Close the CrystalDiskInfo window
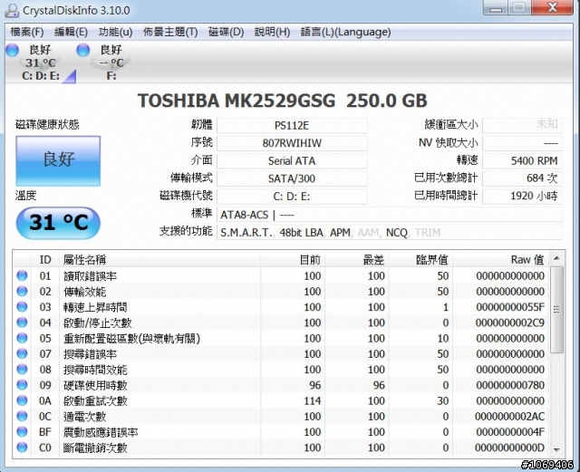The image size is (580, 472). 552,7
